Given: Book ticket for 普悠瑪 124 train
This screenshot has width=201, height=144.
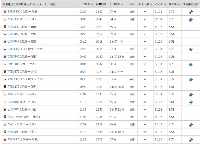Looking at the screenshot, I should 191,140.
